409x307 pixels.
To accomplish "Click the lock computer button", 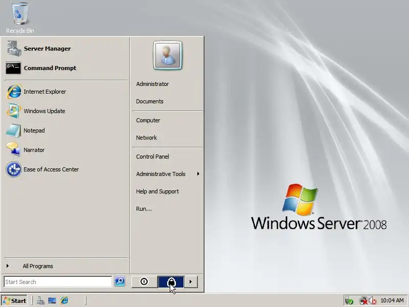I will click(x=171, y=282).
